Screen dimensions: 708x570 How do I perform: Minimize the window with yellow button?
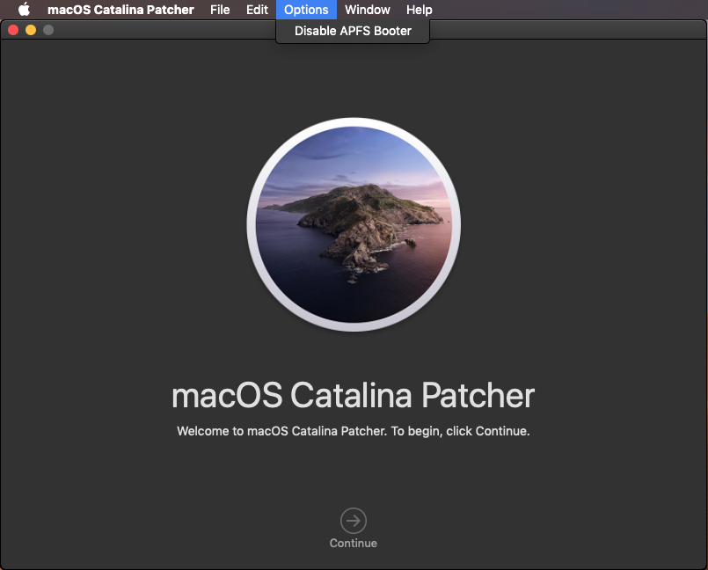pos(31,30)
